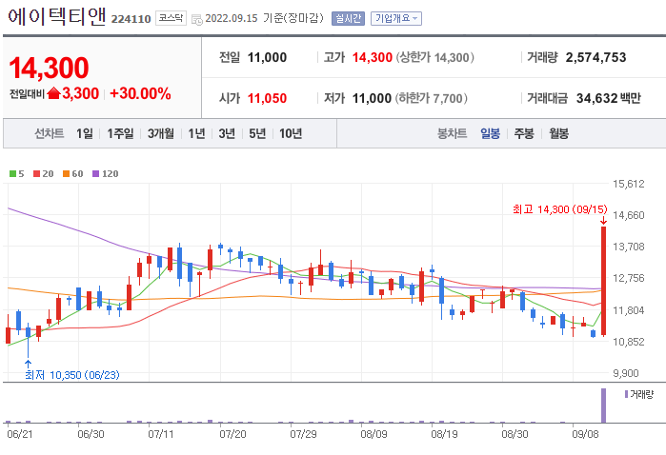Click the 상한가 14,300 text
666x455 pixels.
coord(434,57)
